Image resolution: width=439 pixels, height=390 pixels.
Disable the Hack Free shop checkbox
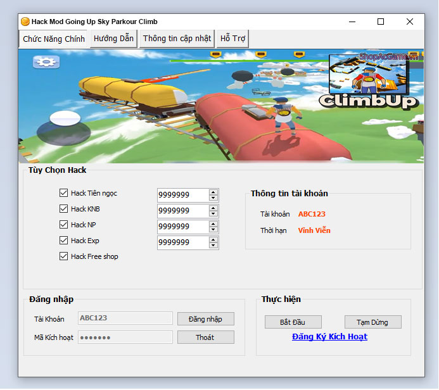click(x=63, y=256)
